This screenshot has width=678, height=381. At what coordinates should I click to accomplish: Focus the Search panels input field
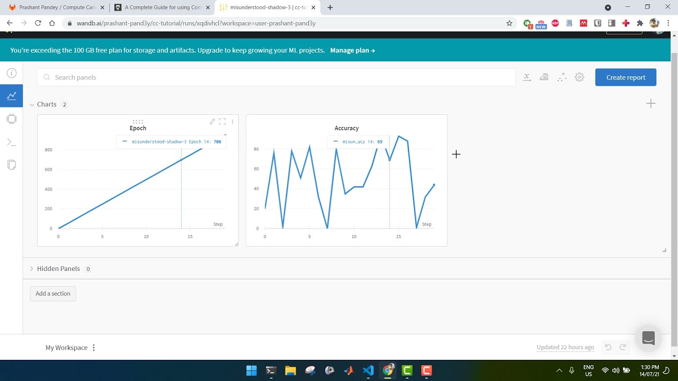coord(281,77)
